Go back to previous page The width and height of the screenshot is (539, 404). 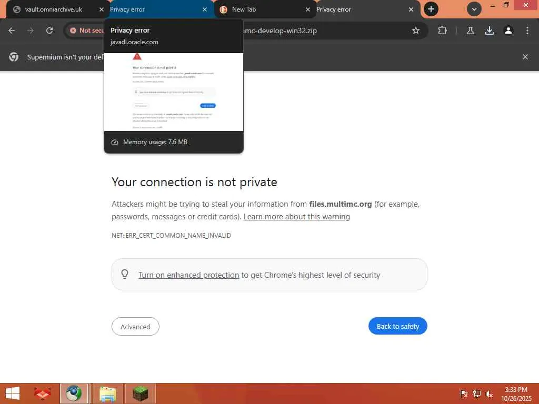click(12, 31)
